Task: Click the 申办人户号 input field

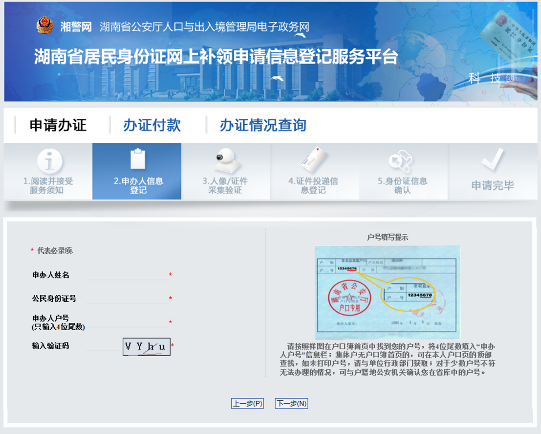Action: [127, 322]
